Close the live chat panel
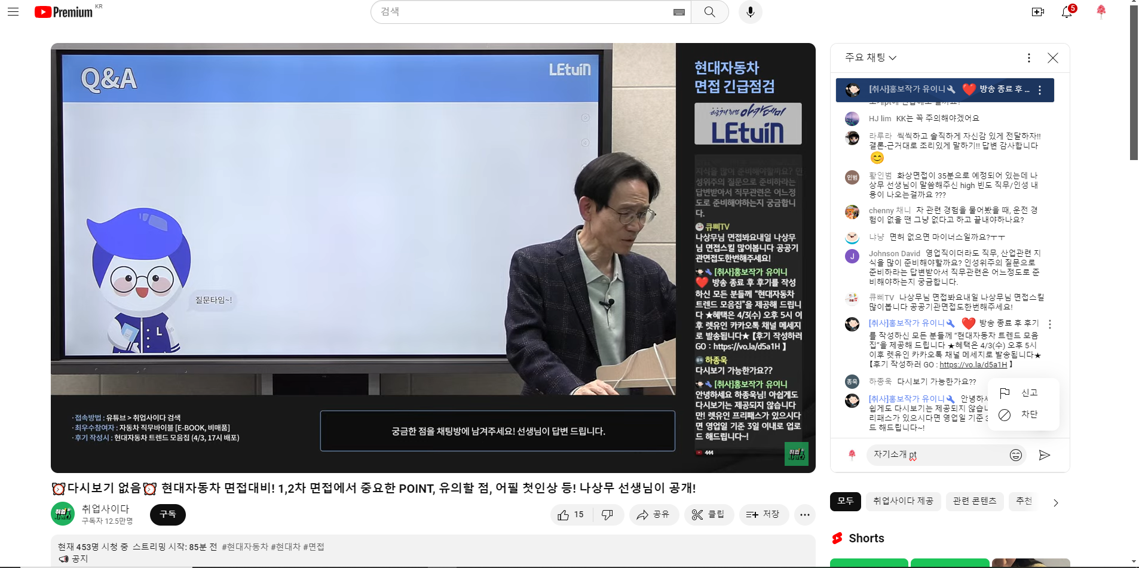This screenshot has width=1139, height=568. pos(1053,58)
